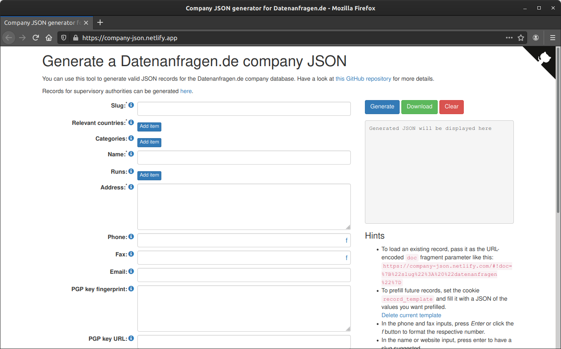The width and height of the screenshot is (561, 349).
Task: Click the green Download button
Action: click(x=420, y=107)
